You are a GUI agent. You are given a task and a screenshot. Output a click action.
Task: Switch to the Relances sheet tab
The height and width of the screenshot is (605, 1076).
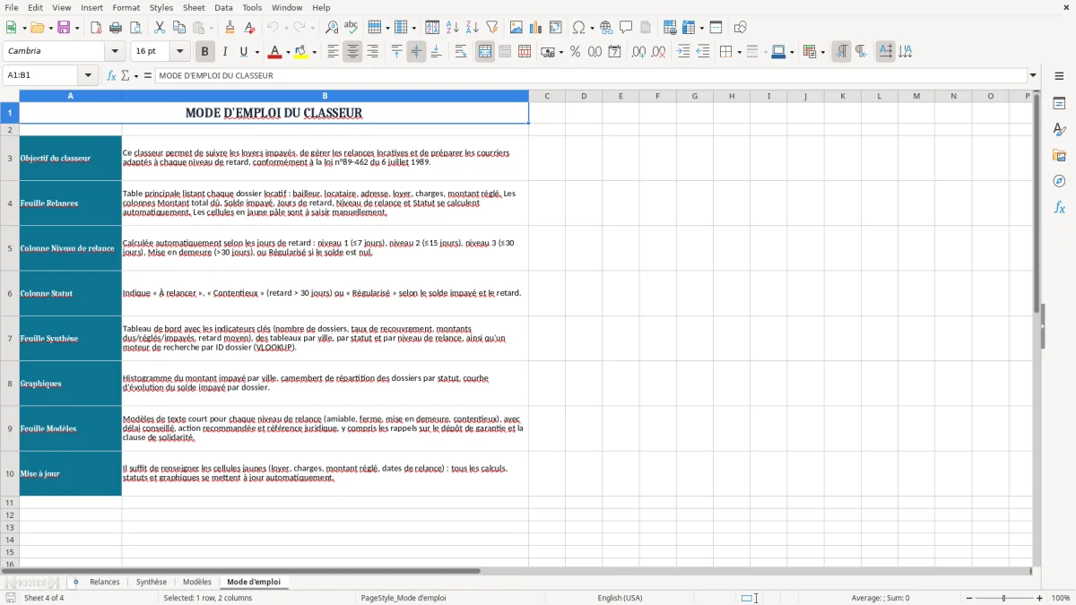(105, 582)
